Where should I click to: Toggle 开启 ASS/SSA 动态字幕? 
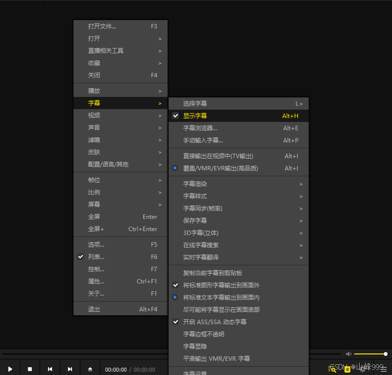point(239,322)
